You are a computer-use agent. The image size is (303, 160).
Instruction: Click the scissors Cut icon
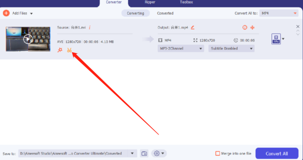click(x=69, y=50)
